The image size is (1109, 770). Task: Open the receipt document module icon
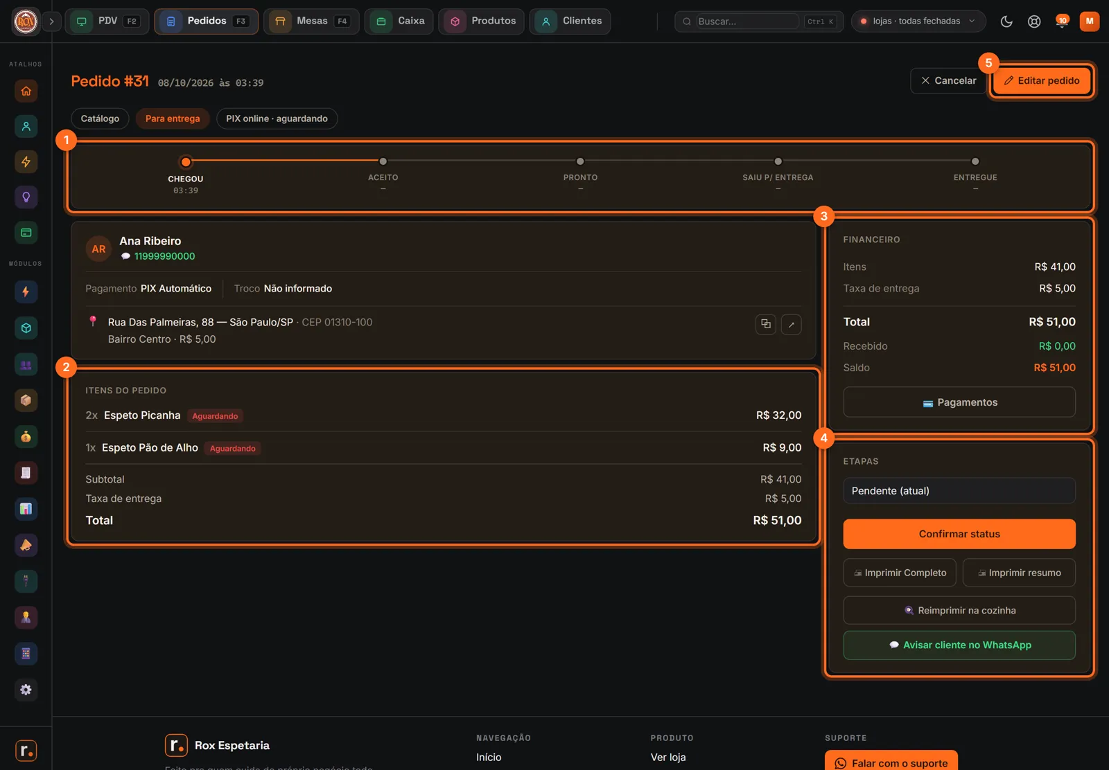26,473
